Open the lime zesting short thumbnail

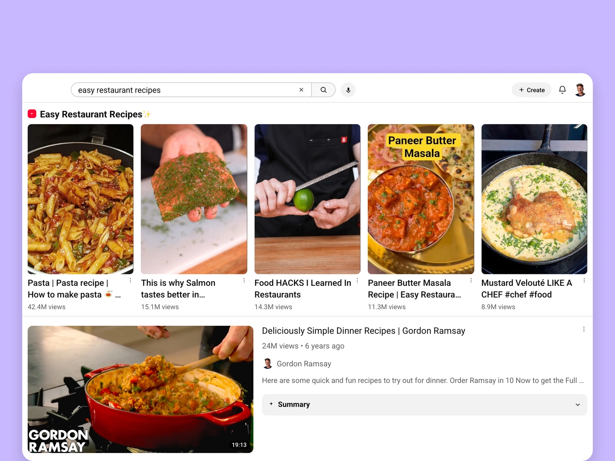point(307,199)
